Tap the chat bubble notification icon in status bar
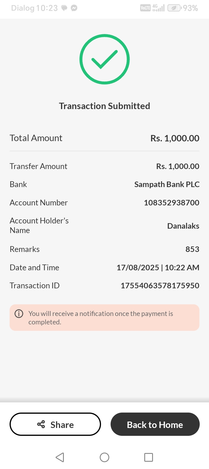 pos(64,8)
